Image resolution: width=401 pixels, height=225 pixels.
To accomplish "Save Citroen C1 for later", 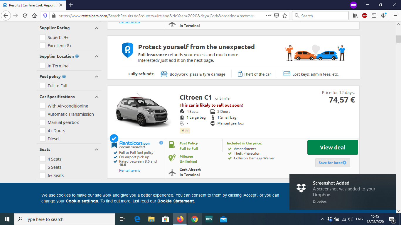I will point(333,163).
